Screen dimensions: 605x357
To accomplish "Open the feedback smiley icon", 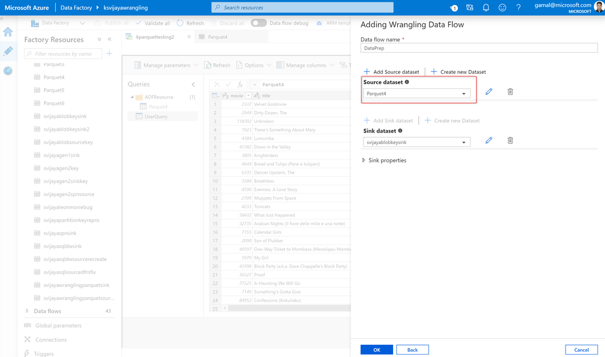I will (502, 7).
